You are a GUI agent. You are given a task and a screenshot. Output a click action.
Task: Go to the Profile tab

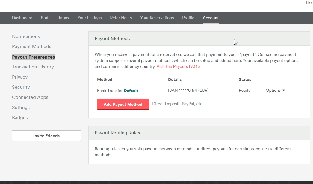[188, 18]
